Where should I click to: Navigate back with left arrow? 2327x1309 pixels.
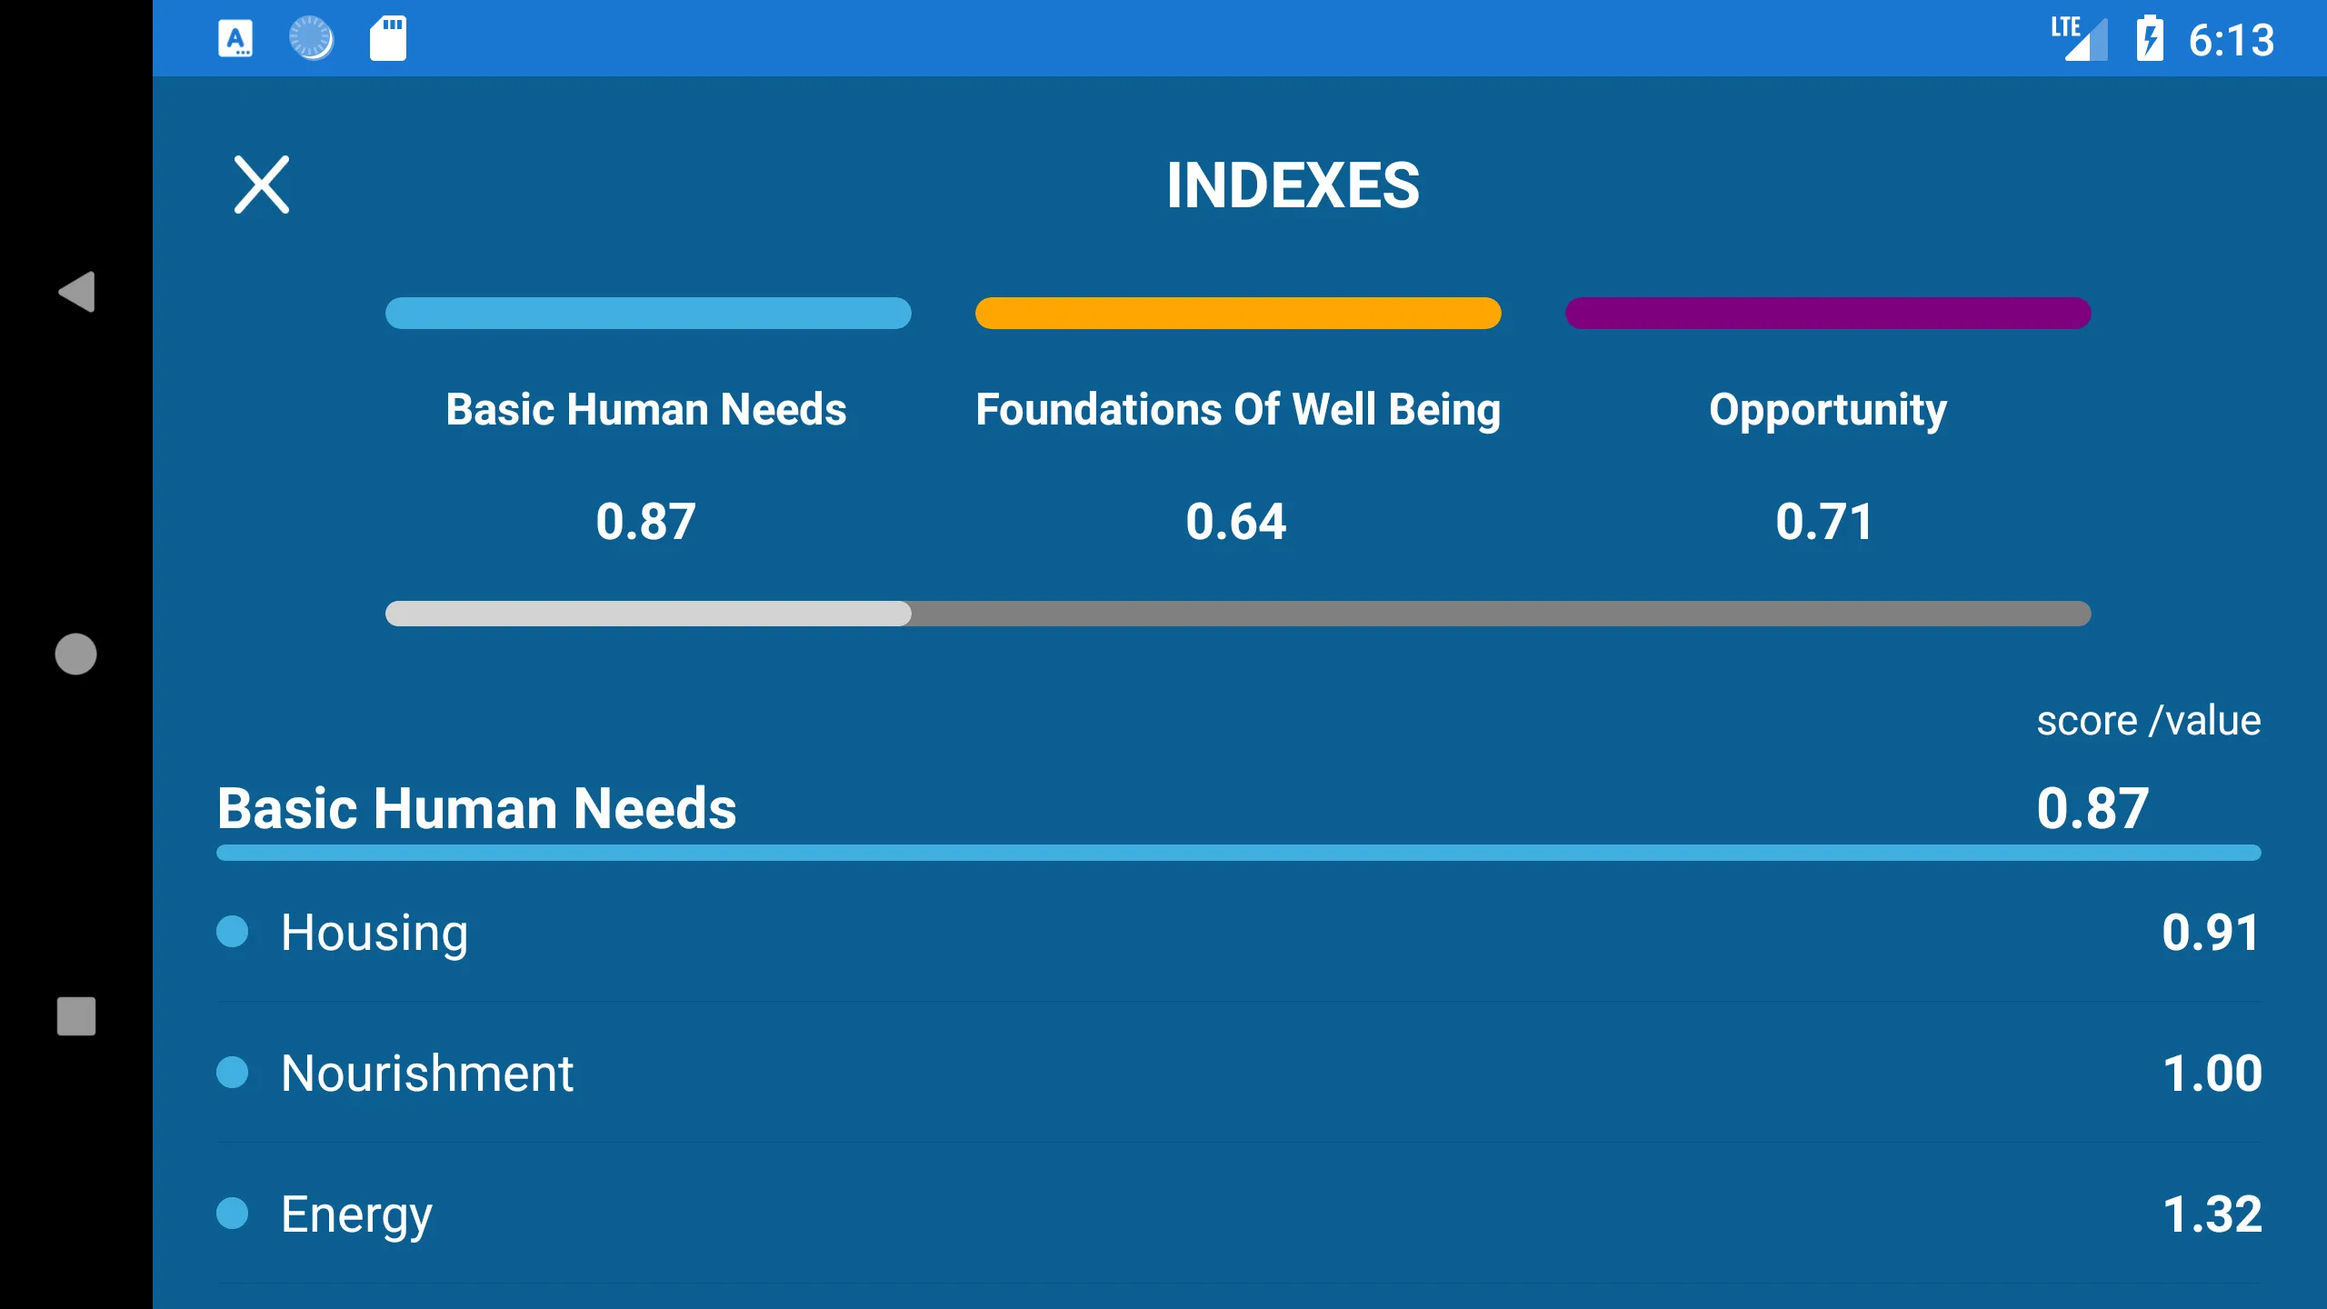(x=75, y=291)
